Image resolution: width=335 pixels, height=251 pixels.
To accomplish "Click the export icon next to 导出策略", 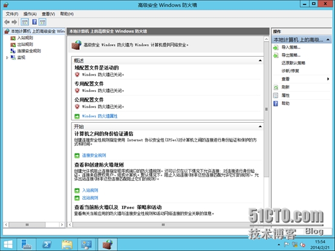I will 276,55.
